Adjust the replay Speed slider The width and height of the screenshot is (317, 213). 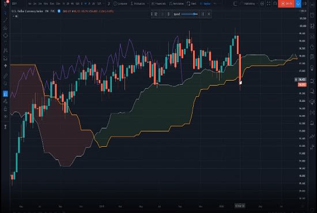click(189, 14)
